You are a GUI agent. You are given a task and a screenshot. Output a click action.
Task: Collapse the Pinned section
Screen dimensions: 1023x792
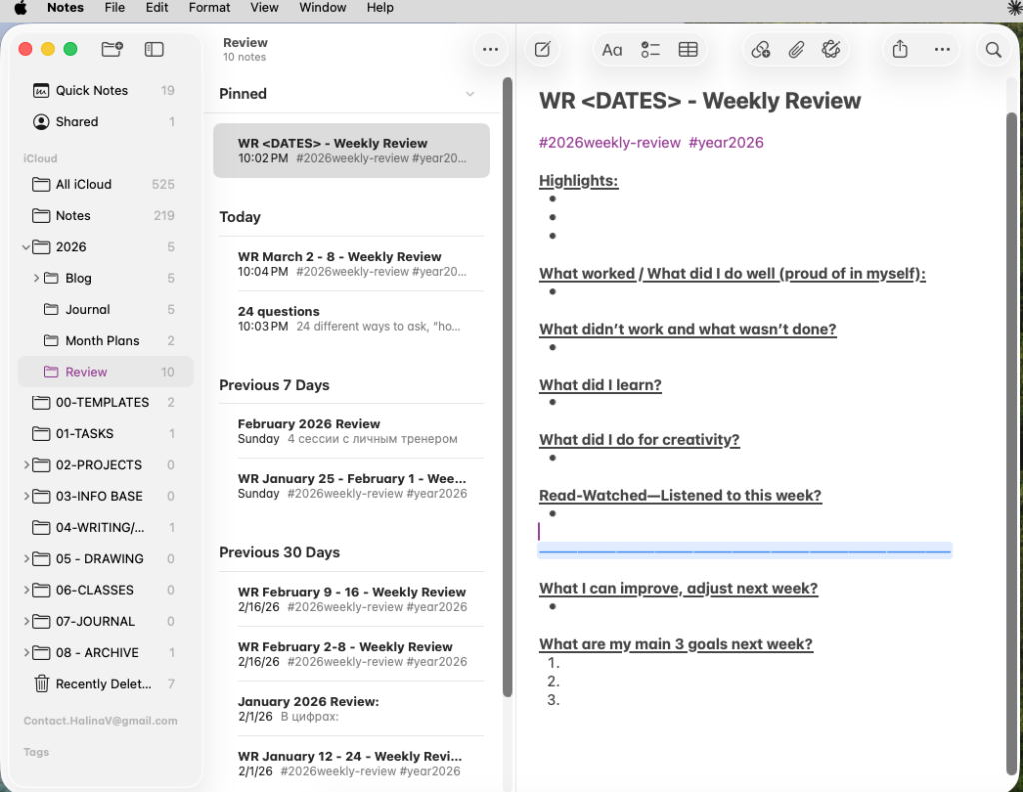(470, 94)
